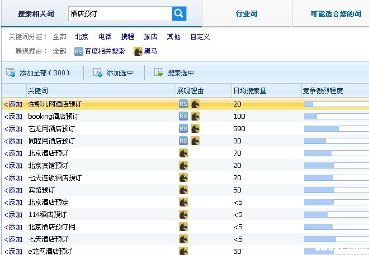Image resolution: width=369 pixels, height=255 pixels.
Task: Click 添加选中 button text
Action: 120,73
